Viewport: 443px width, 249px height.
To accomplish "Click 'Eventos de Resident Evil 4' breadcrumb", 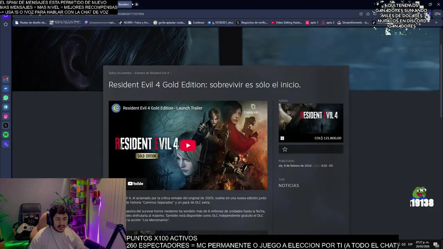I will point(152,73).
